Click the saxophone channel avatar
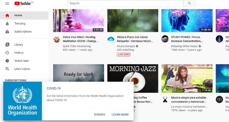Image resolution: width=229 pixels, height=122 pixels. 165,100
